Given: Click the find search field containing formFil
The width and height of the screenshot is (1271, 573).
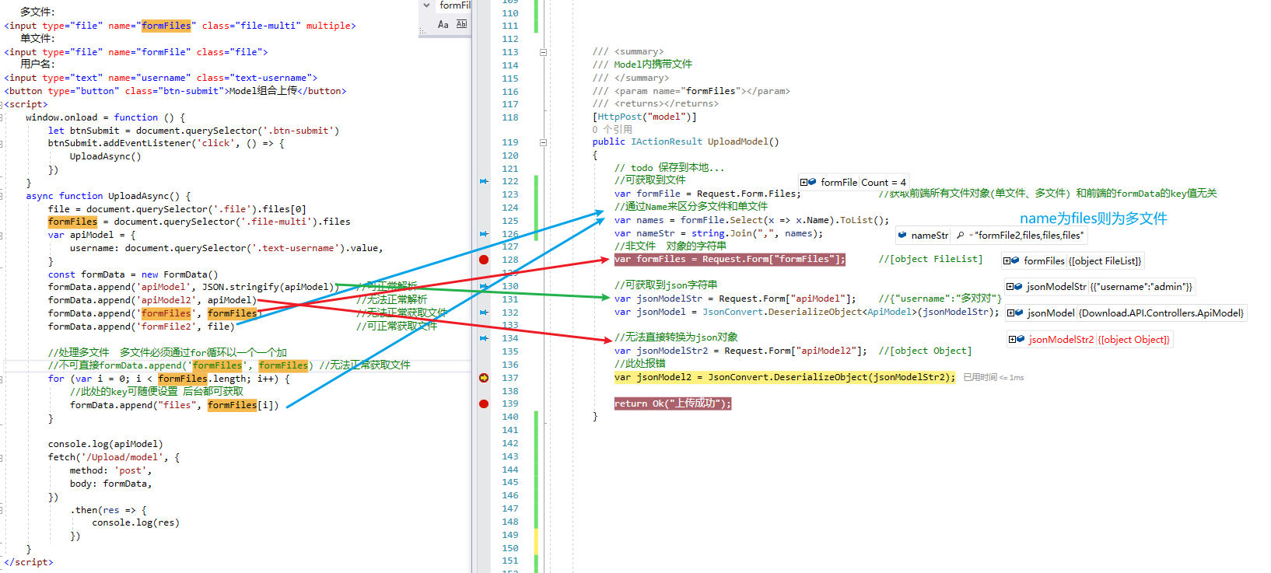Looking at the screenshot, I should coord(454,5).
